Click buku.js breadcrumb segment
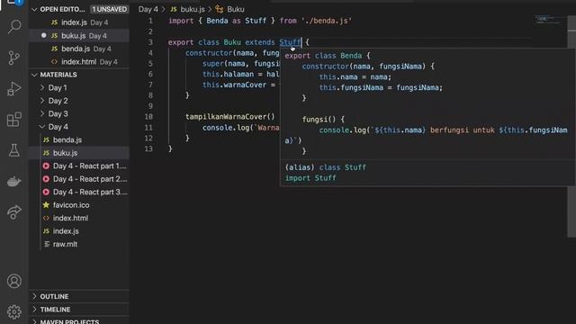This screenshot has width=576, height=324. click(x=193, y=9)
